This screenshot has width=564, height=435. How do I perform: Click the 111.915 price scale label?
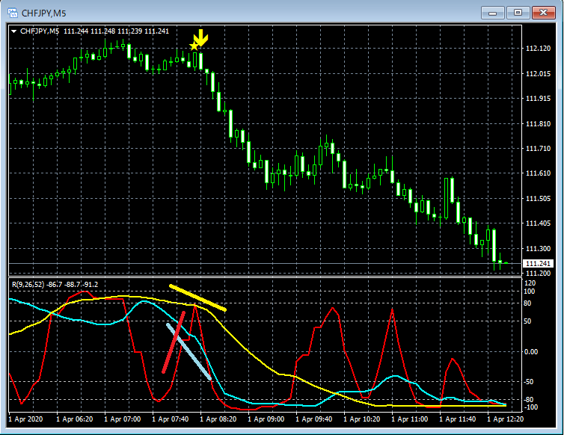point(538,99)
